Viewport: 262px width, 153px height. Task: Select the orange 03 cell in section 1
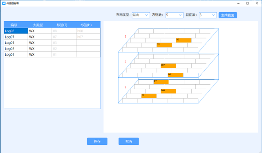(164, 45)
